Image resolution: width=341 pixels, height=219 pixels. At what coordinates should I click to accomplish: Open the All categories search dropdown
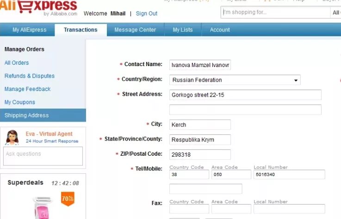pos(335,12)
